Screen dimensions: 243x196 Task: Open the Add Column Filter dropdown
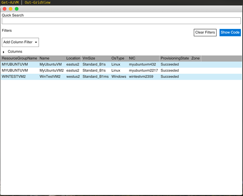click(20, 42)
